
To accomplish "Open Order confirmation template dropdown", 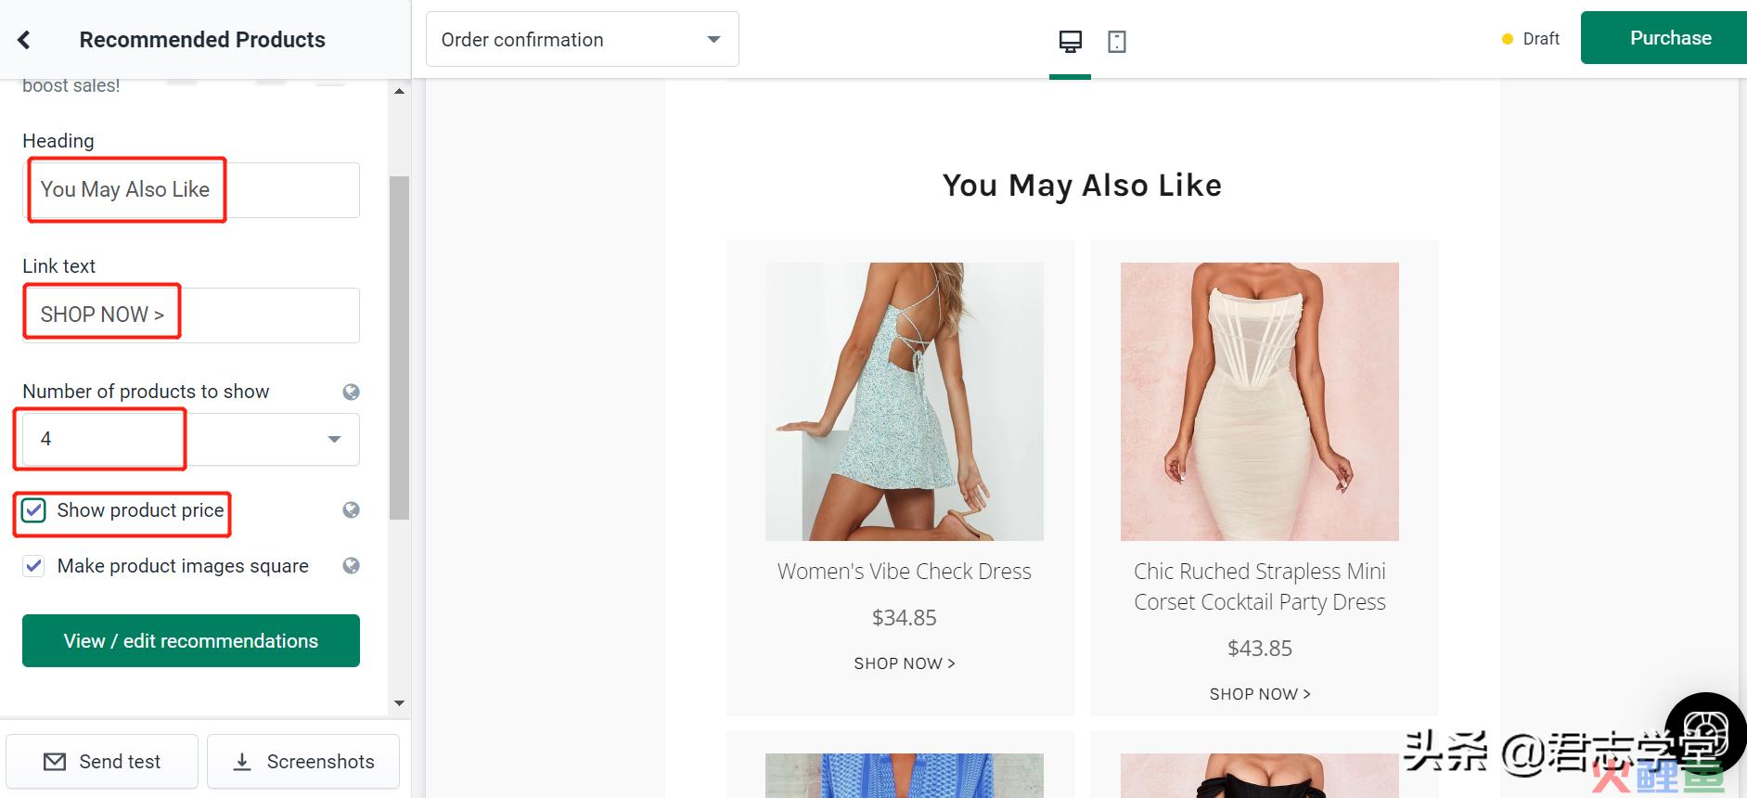I will point(582,39).
